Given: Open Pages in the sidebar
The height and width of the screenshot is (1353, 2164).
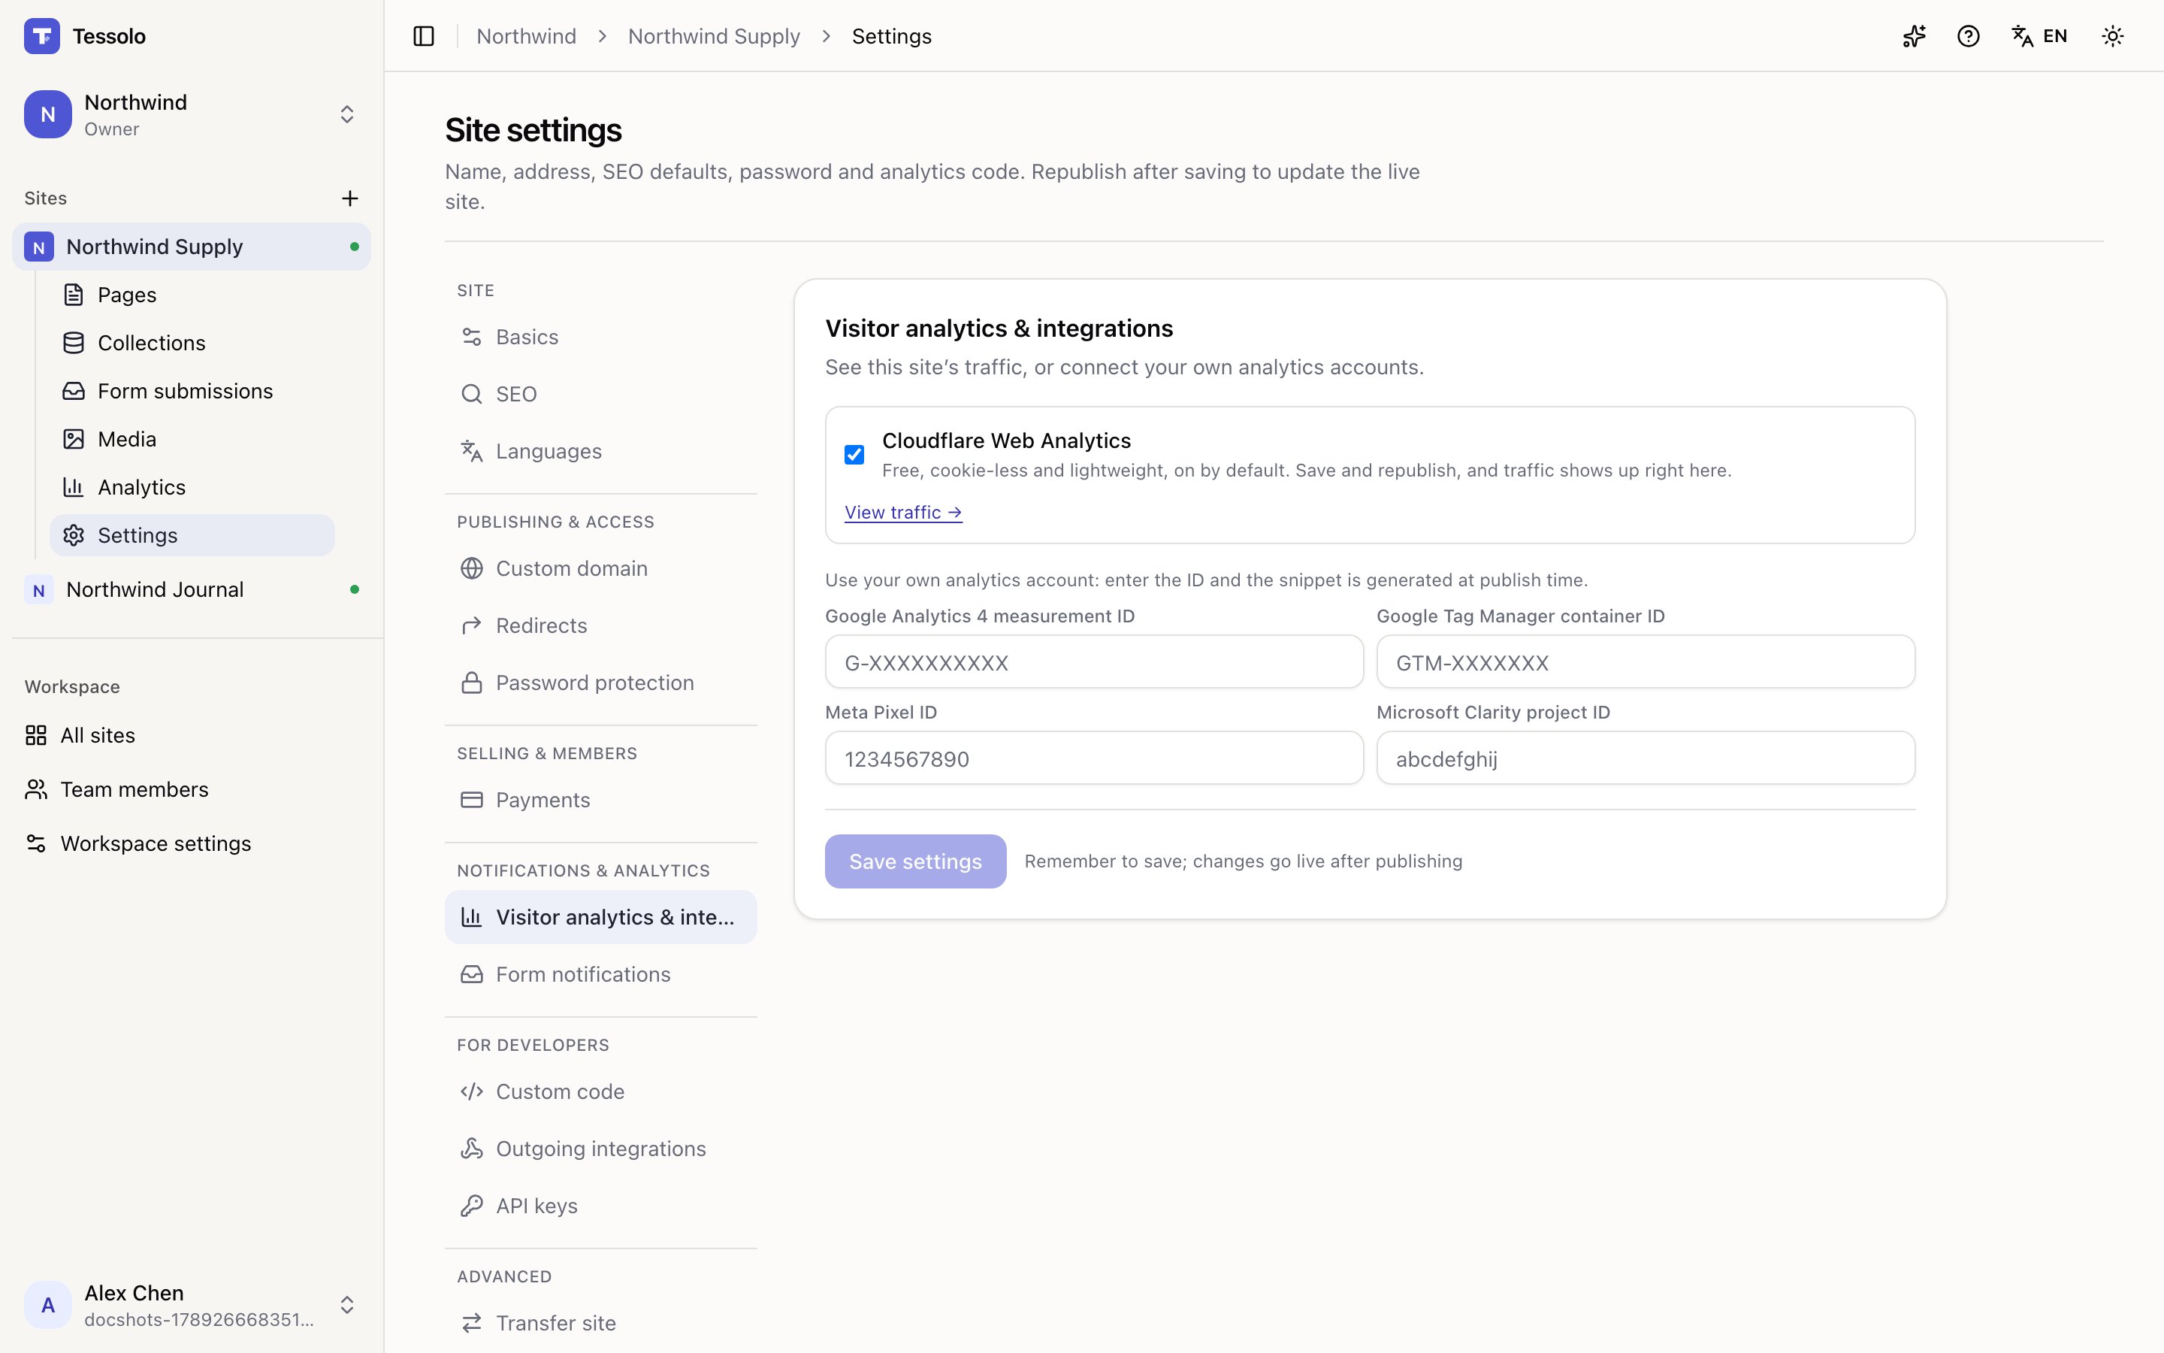Looking at the screenshot, I should [x=192, y=295].
